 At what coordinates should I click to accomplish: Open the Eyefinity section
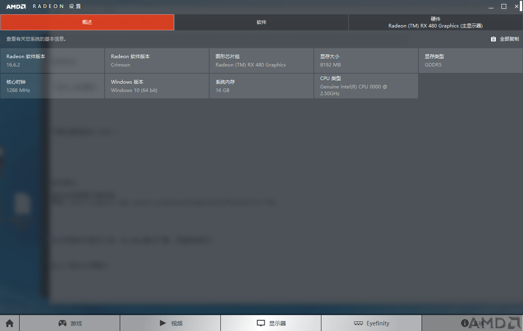(372, 323)
